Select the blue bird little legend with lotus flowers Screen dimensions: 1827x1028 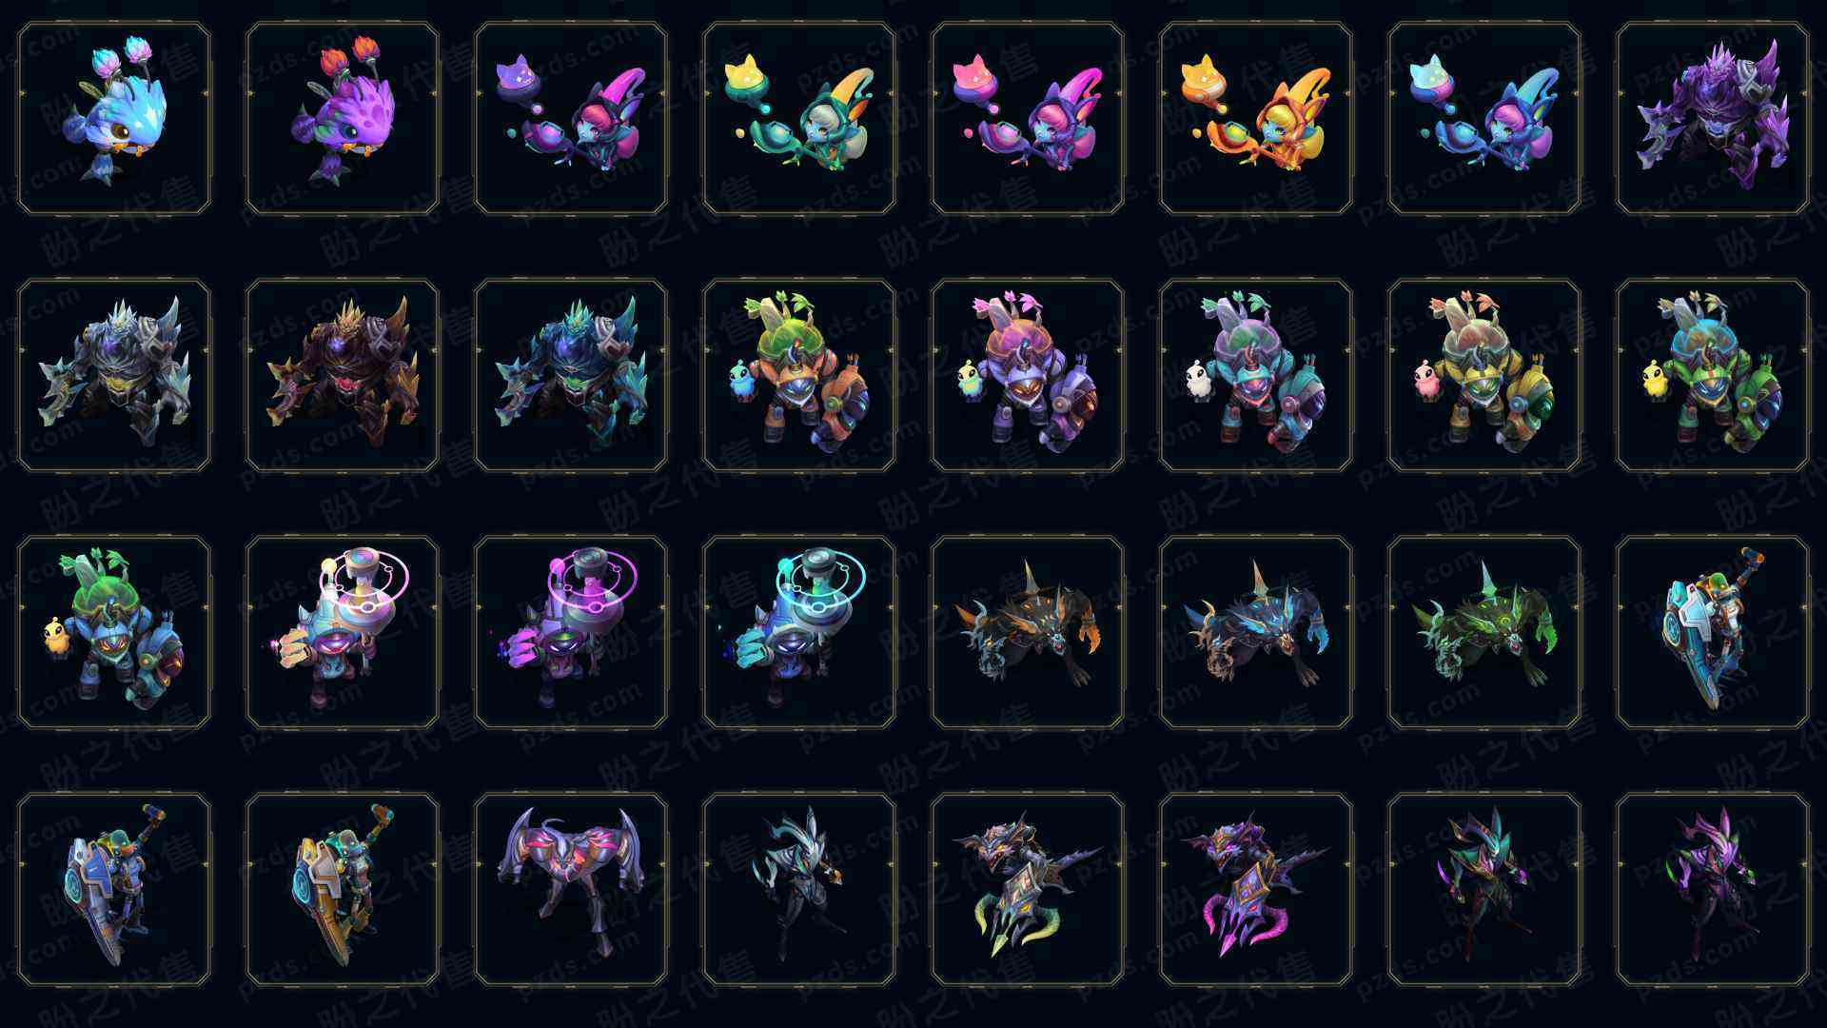click(114, 119)
